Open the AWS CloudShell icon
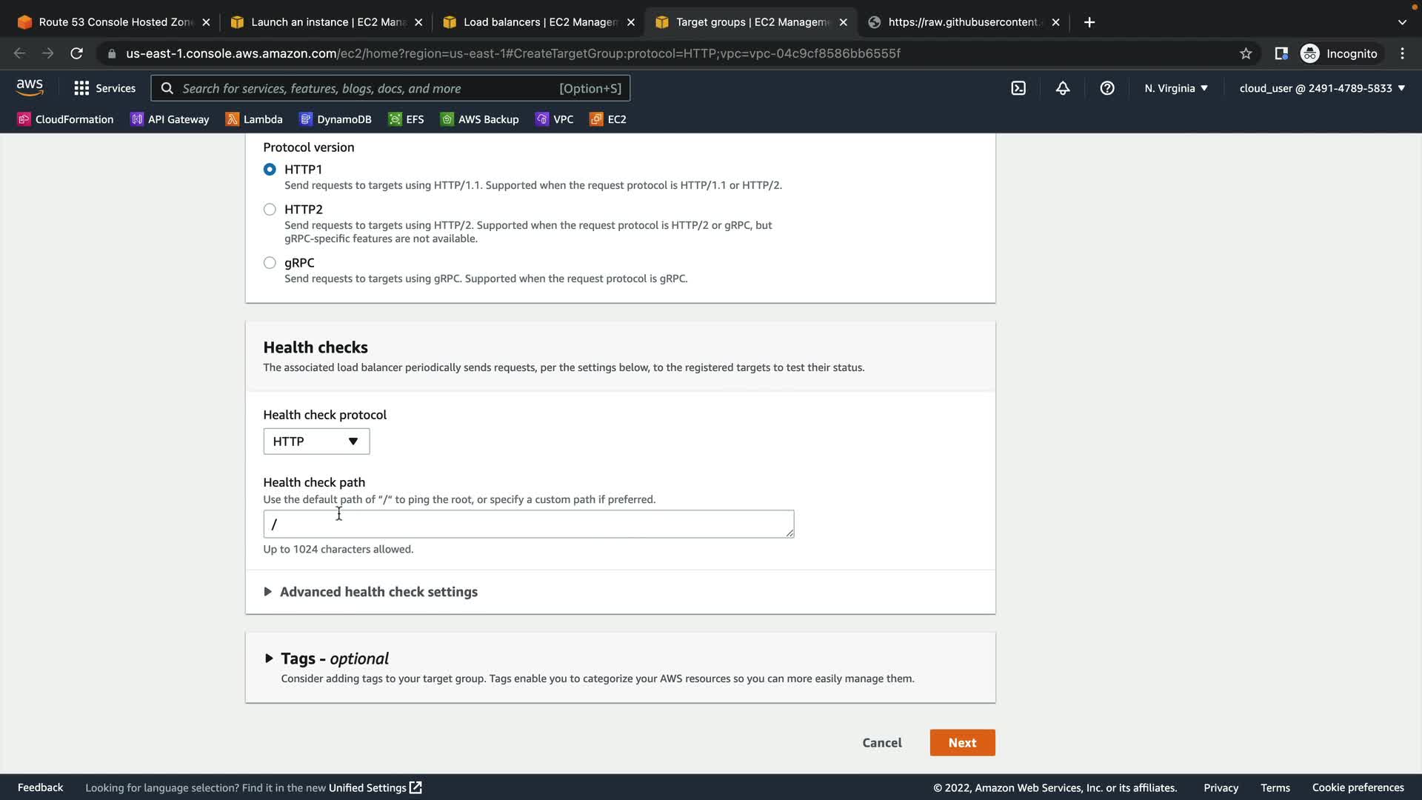This screenshot has width=1422, height=800. (x=1018, y=88)
